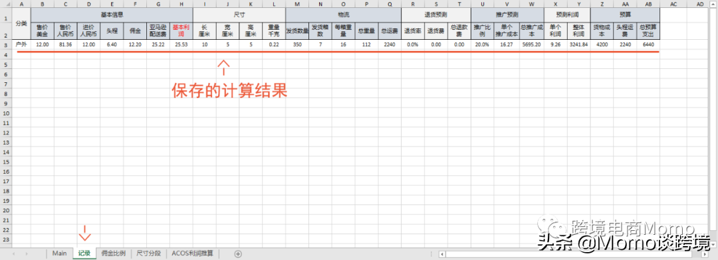
Task: Click the 推广预测 header cell
Action: (x=507, y=15)
